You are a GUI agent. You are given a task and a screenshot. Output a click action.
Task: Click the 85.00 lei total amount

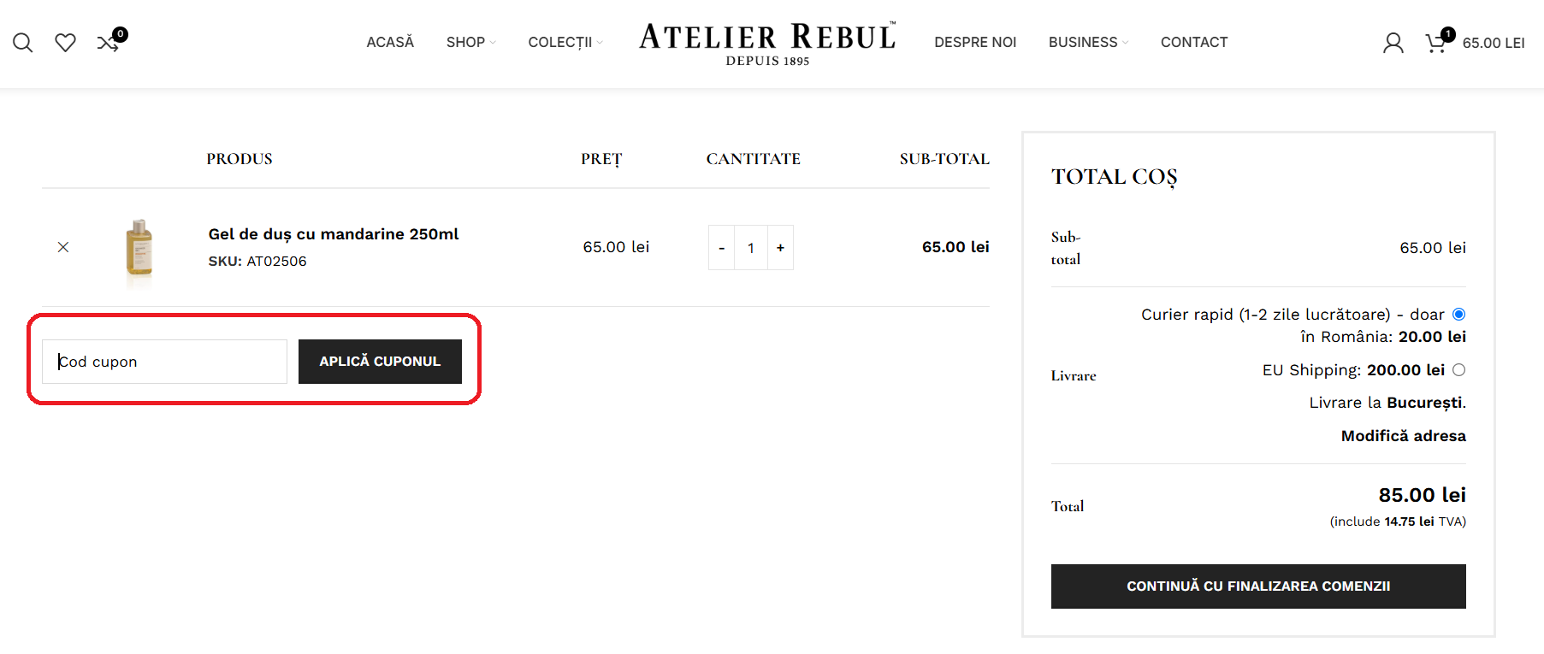tap(1422, 495)
